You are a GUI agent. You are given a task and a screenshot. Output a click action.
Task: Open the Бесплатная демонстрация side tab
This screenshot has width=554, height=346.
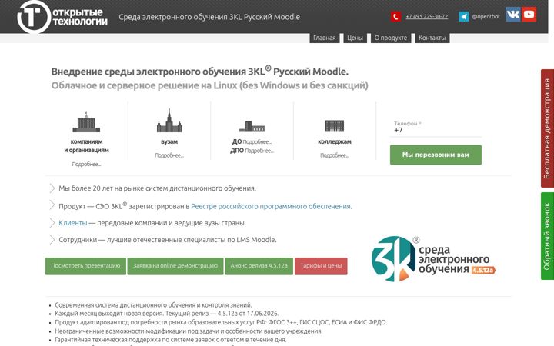(547, 128)
